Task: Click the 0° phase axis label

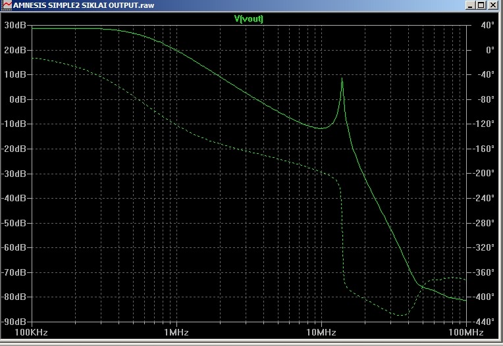Action: pyautogui.click(x=490, y=50)
